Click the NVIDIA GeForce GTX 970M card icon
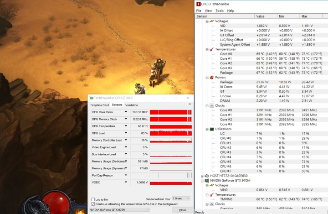Viewport: 328px width, 214px height. 207,181
